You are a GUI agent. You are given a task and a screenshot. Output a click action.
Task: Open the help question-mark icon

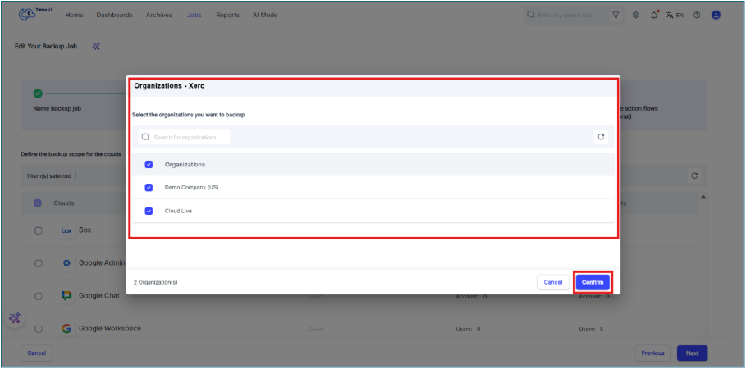(x=697, y=16)
